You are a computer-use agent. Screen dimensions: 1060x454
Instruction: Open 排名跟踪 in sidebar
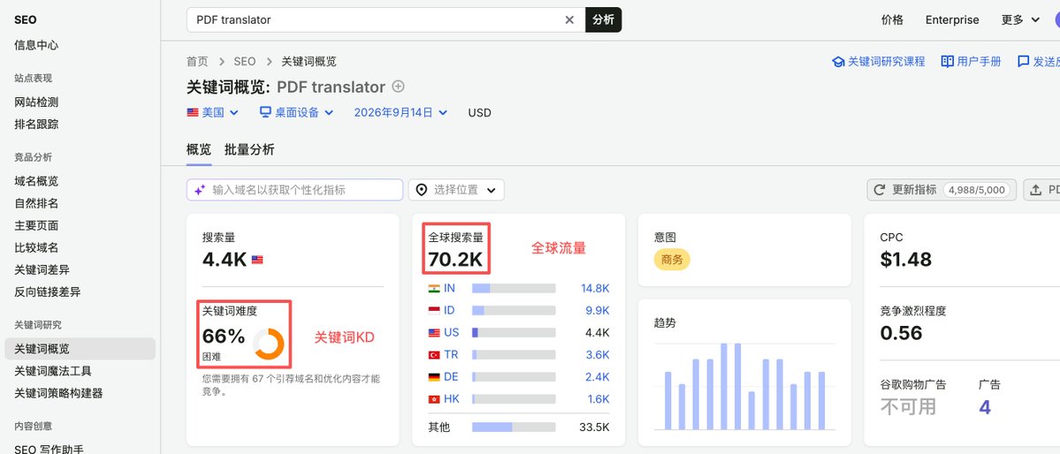click(36, 125)
